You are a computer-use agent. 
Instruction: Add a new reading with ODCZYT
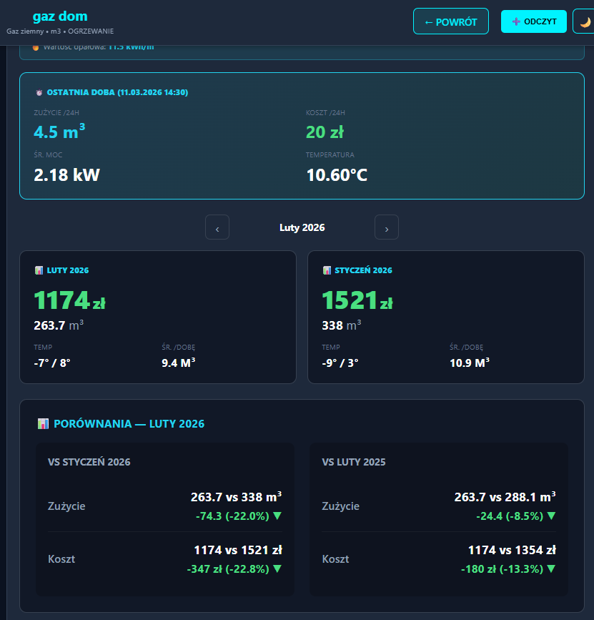point(533,21)
